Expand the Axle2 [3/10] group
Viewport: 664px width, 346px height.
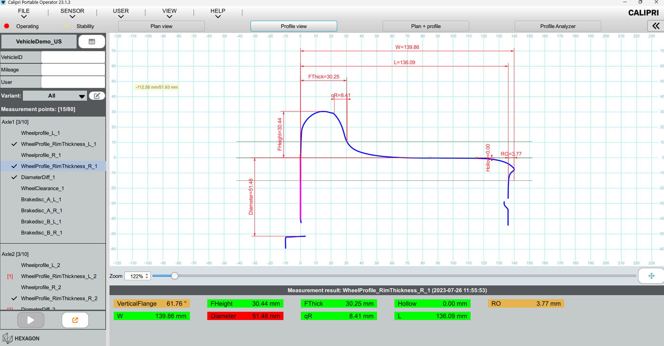pyautogui.click(x=15, y=254)
